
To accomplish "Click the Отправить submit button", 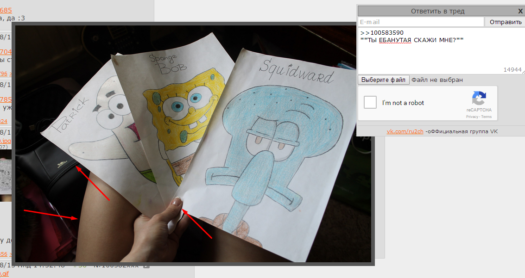I will [505, 22].
